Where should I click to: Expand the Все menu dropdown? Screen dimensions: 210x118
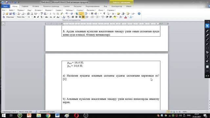(4, 10)
